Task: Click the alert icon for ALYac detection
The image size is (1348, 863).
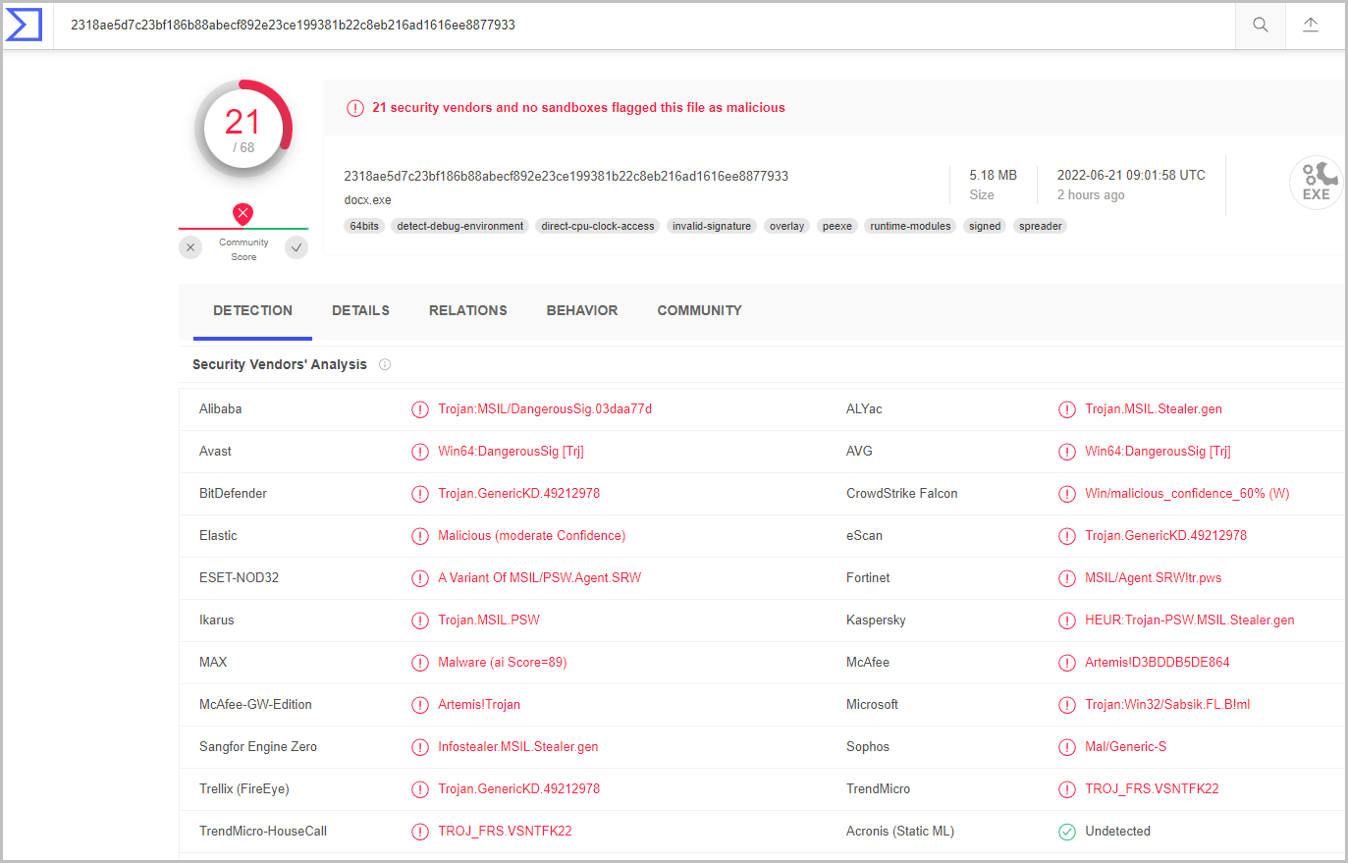Action: tap(1067, 409)
